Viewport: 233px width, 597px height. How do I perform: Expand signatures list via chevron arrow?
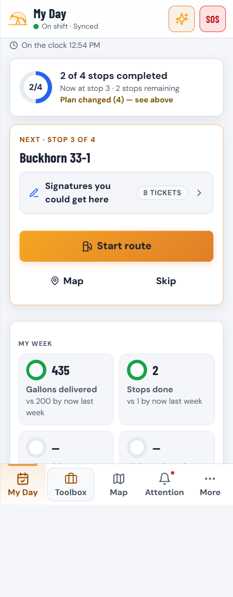point(200,193)
